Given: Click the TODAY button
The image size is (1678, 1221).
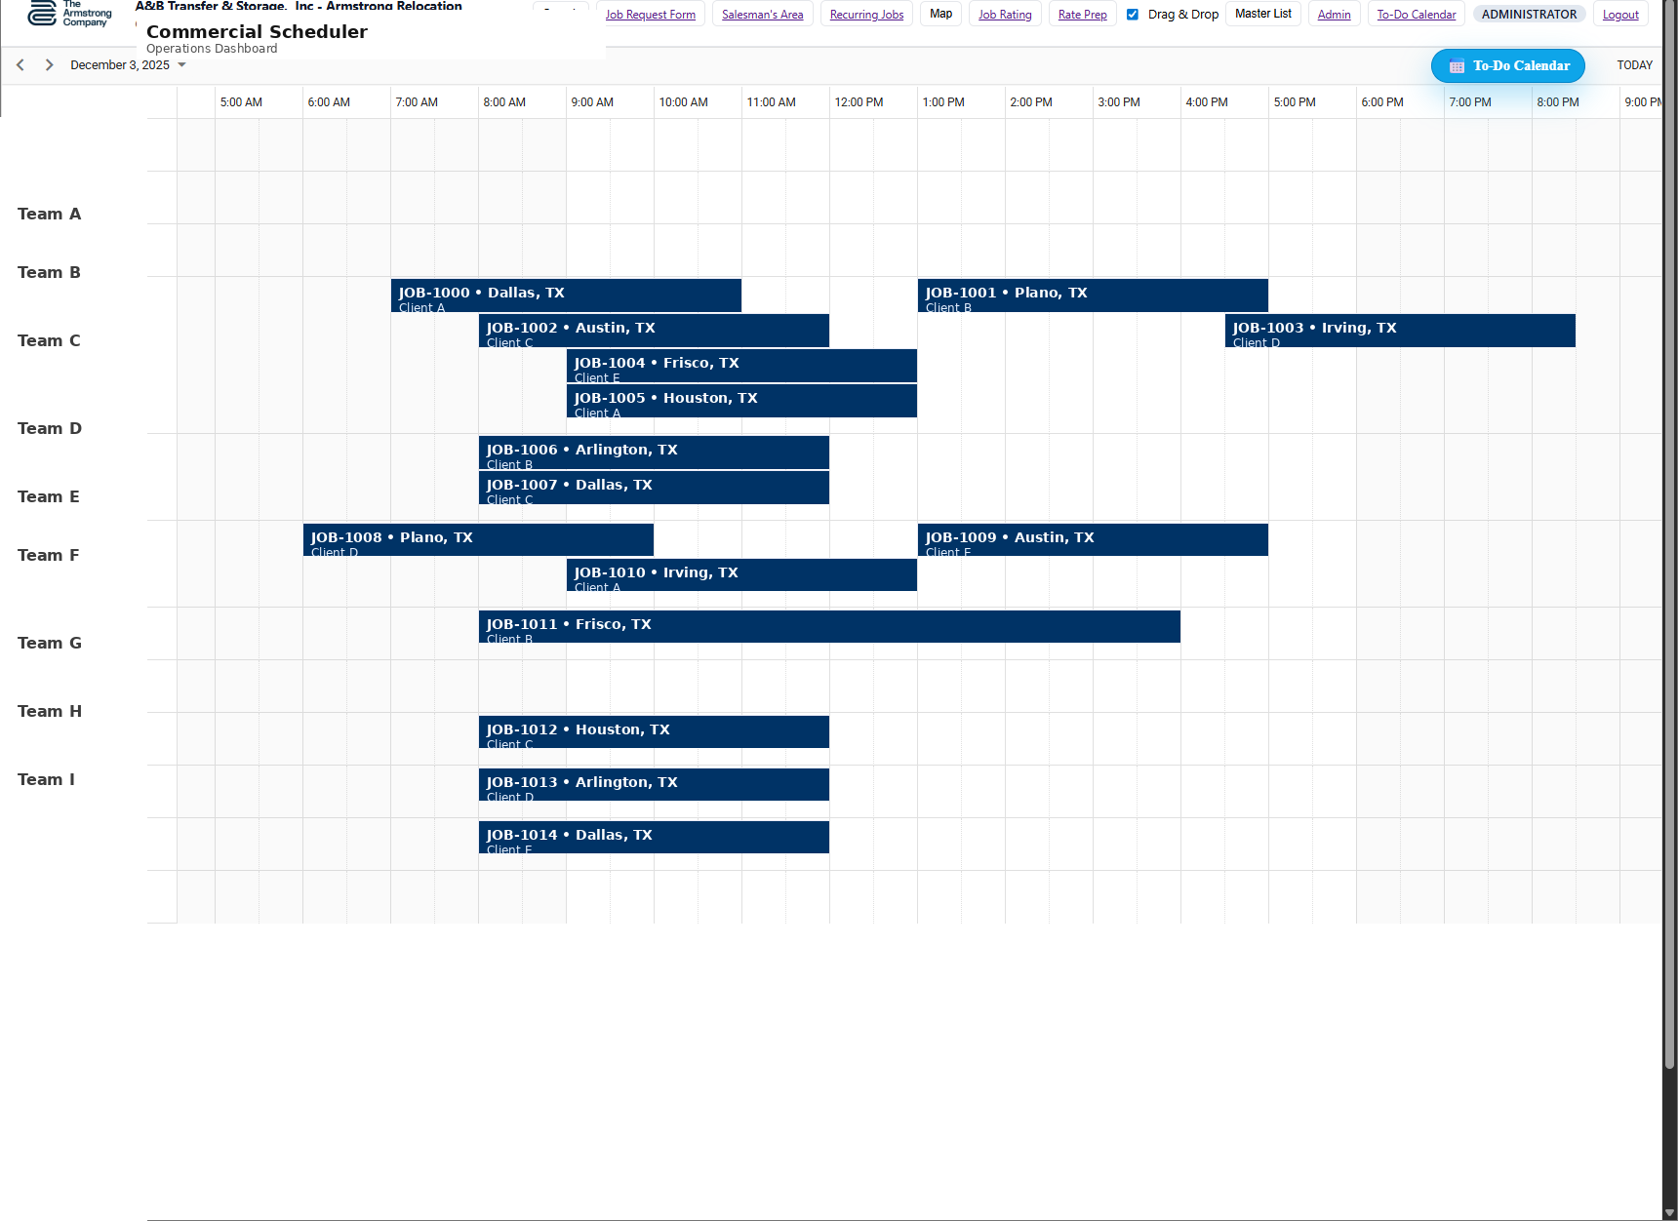Looking at the screenshot, I should coord(1634,64).
